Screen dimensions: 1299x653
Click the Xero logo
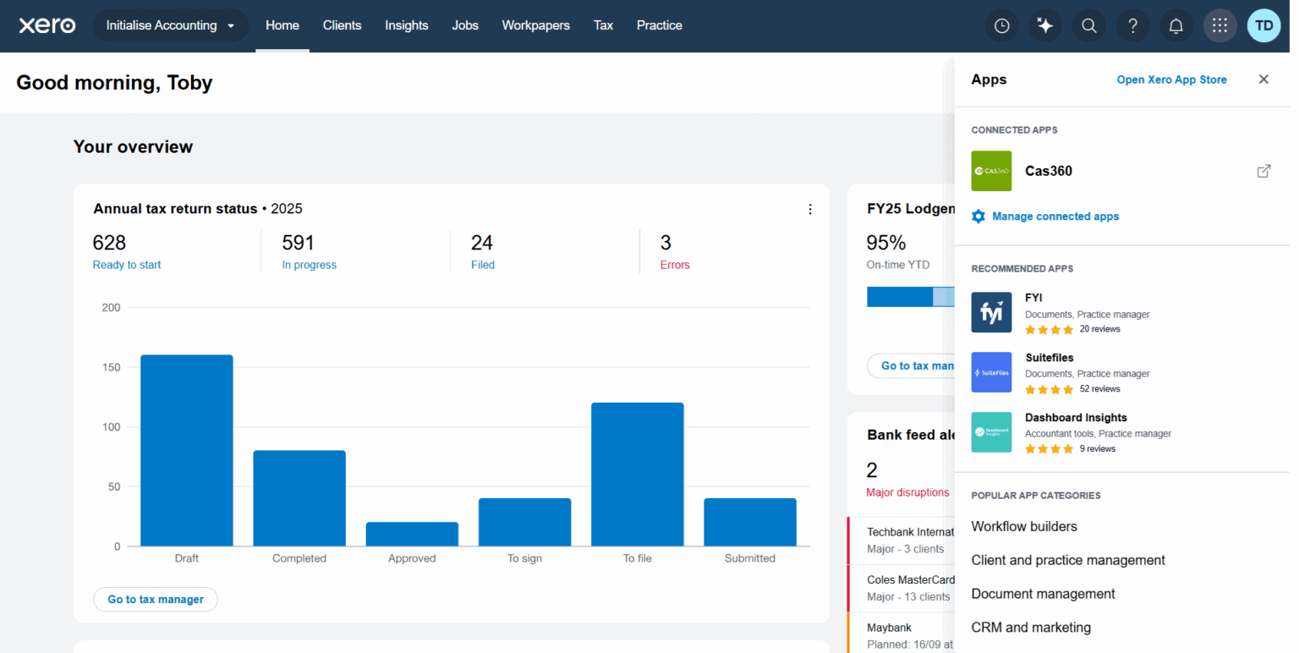point(47,25)
